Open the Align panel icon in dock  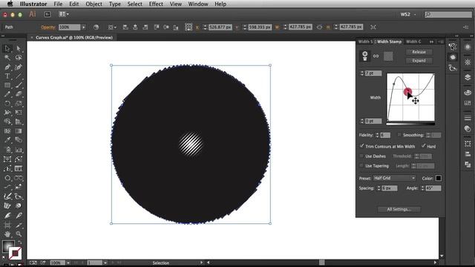[x=468, y=154]
